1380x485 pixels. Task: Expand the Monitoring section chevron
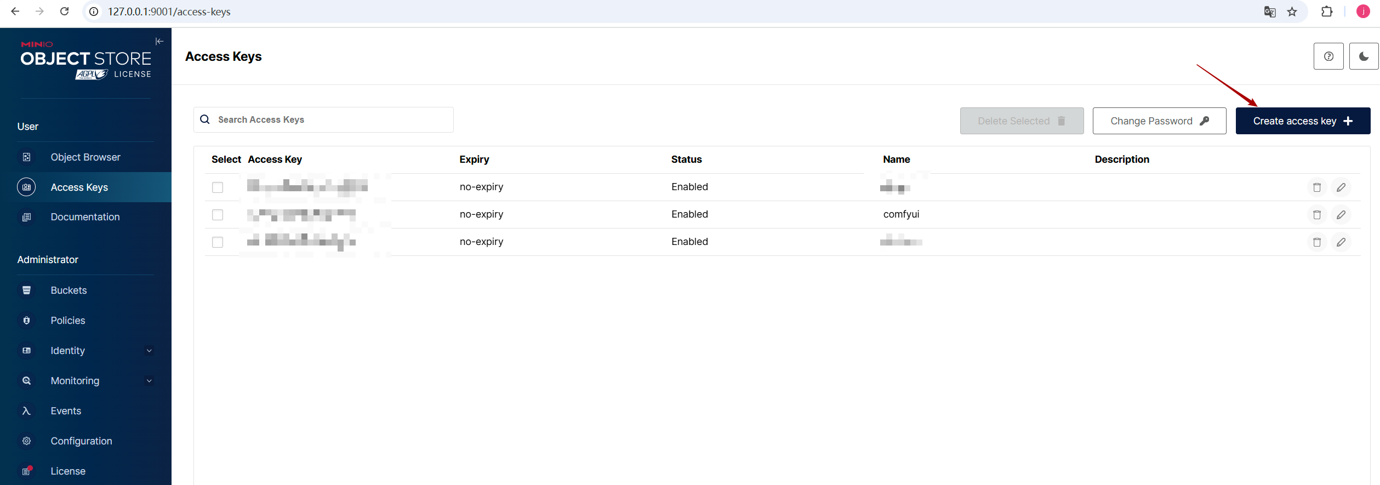pos(149,381)
